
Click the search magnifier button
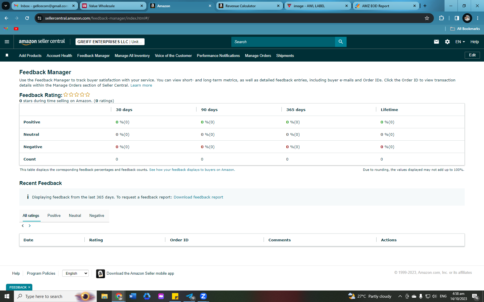(341, 42)
